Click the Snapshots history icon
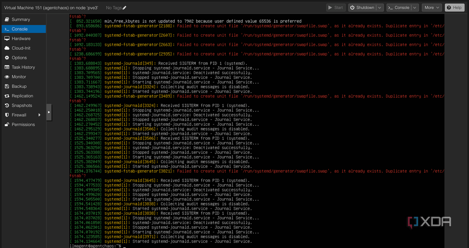 pos(7,105)
